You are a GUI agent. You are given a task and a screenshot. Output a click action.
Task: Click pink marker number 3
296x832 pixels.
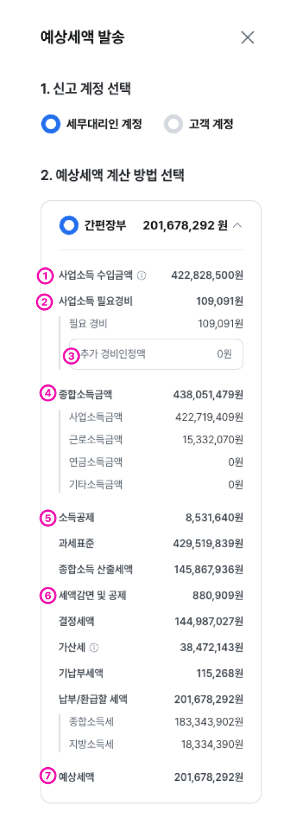pos(71,356)
